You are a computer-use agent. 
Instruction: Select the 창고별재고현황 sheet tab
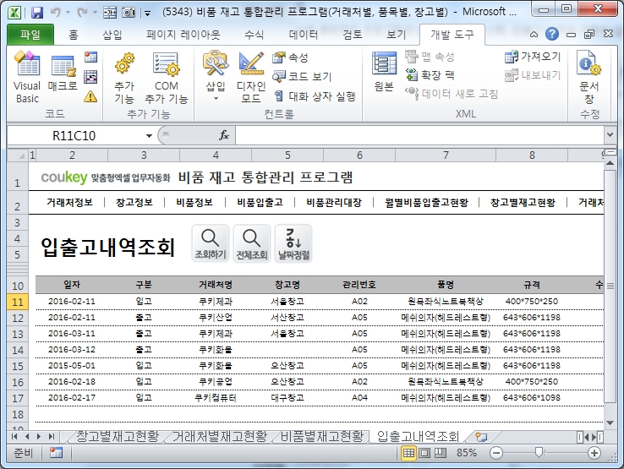coord(117,436)
